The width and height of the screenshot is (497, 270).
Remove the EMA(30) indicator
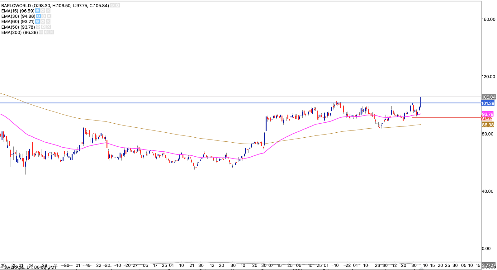[49, 16]
